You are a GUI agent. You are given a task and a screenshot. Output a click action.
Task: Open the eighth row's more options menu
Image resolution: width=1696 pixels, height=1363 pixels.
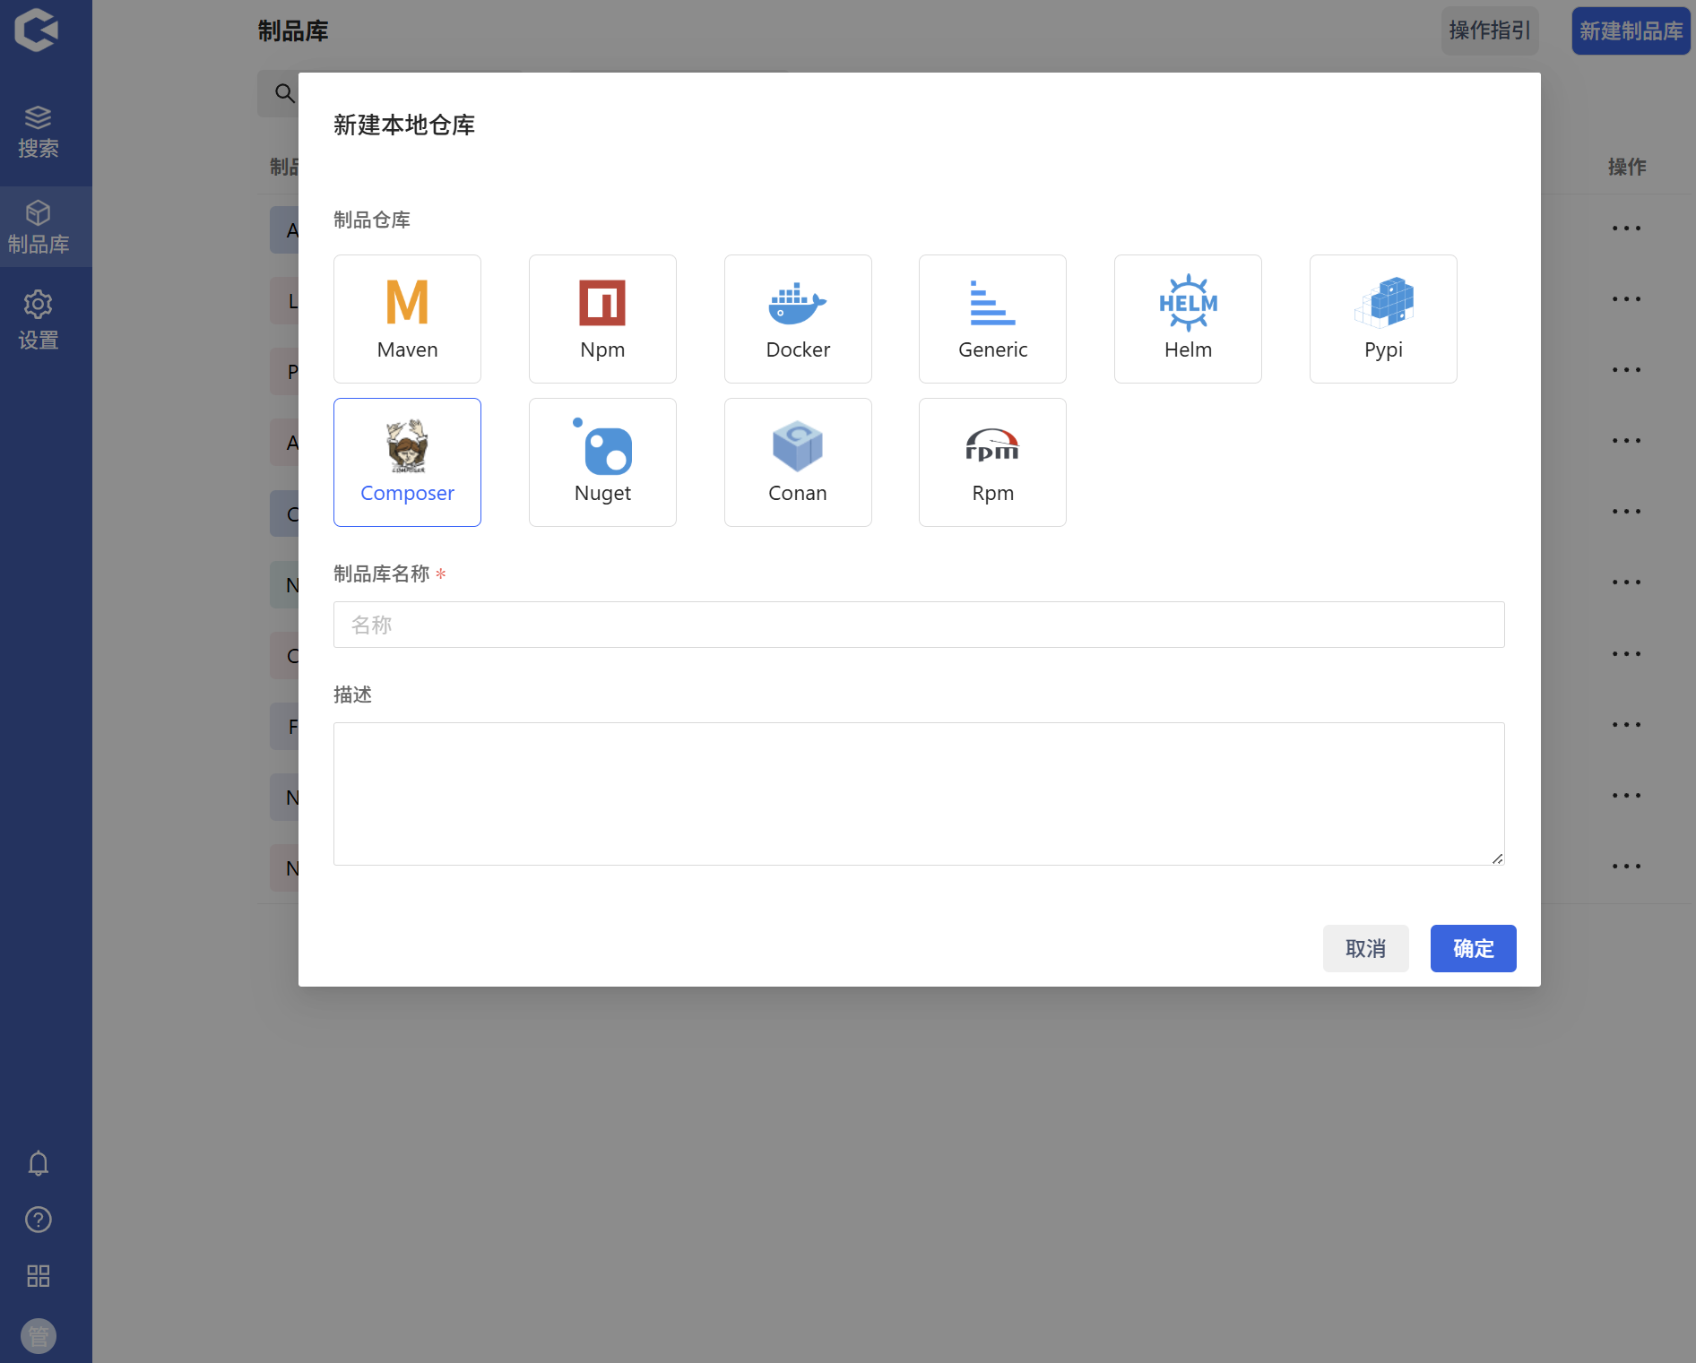coord(1626,725)
